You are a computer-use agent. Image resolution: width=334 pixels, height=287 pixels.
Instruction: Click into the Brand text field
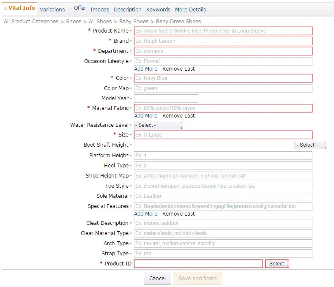tap(223, 41)
